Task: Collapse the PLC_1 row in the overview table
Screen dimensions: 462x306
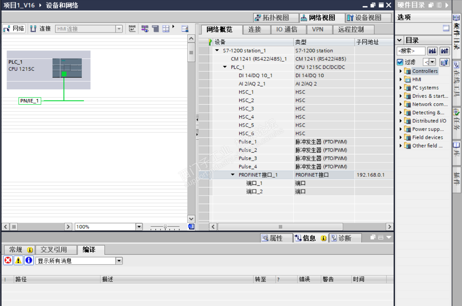Action: click(x=225, y=67)
